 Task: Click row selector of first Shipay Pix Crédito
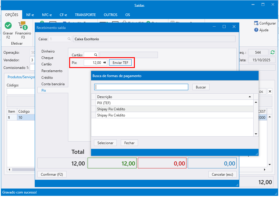point(94,109)
